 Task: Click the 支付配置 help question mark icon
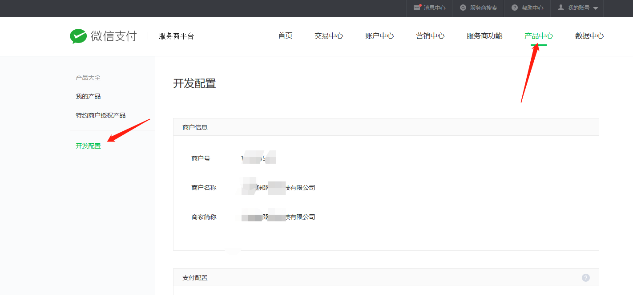click(x=586, y=278)
